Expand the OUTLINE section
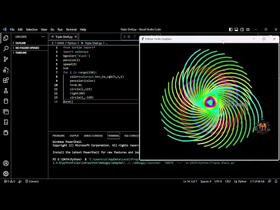 click(30, 43)
